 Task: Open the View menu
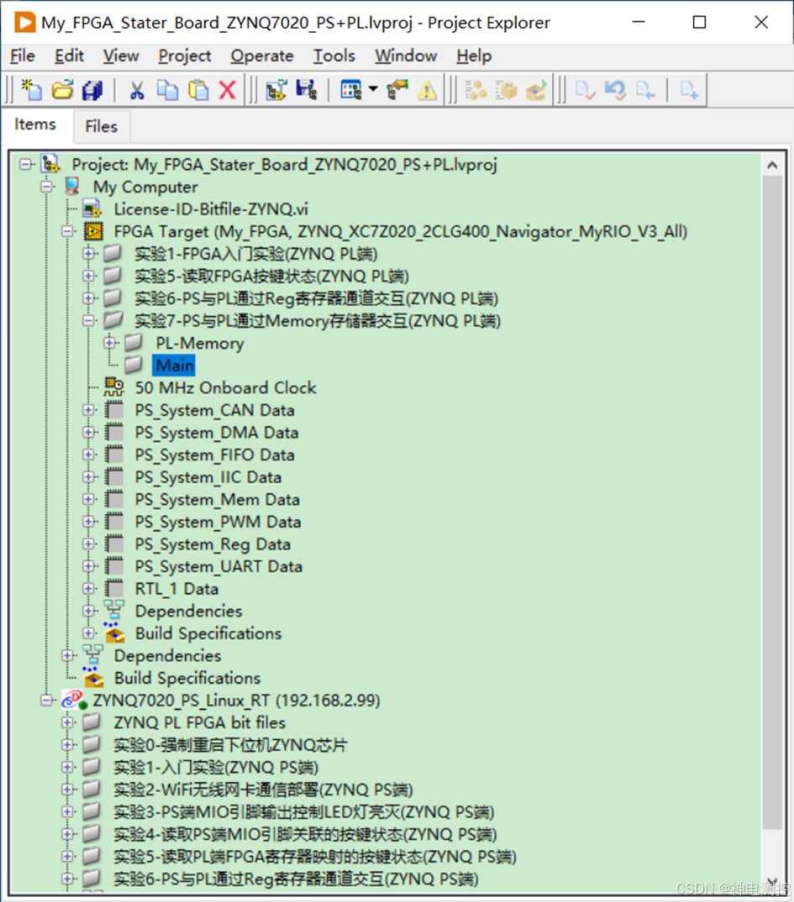121,55
